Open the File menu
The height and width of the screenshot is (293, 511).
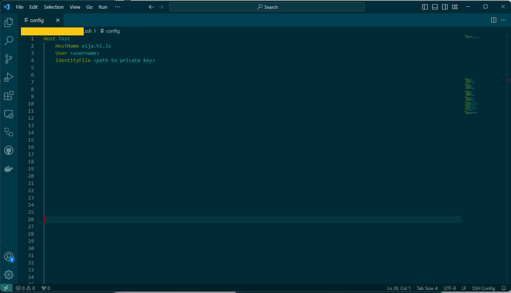[19, 6]
